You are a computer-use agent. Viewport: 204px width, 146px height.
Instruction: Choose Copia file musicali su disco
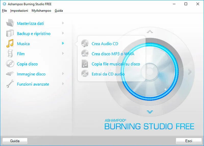[x=116, y=64]
